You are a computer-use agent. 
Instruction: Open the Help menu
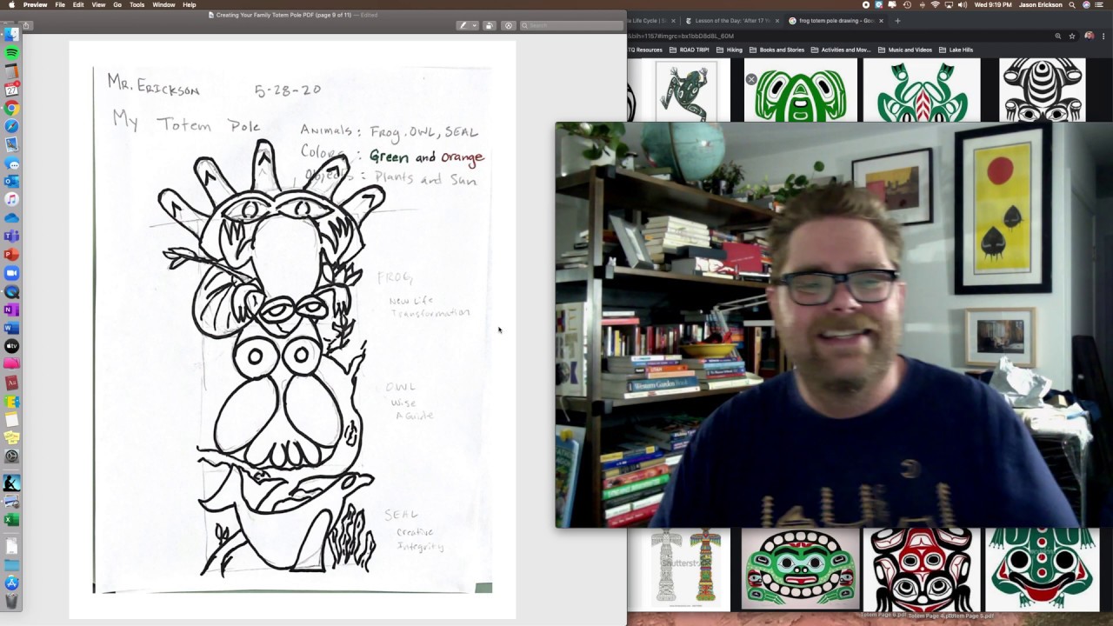(190, 4)
